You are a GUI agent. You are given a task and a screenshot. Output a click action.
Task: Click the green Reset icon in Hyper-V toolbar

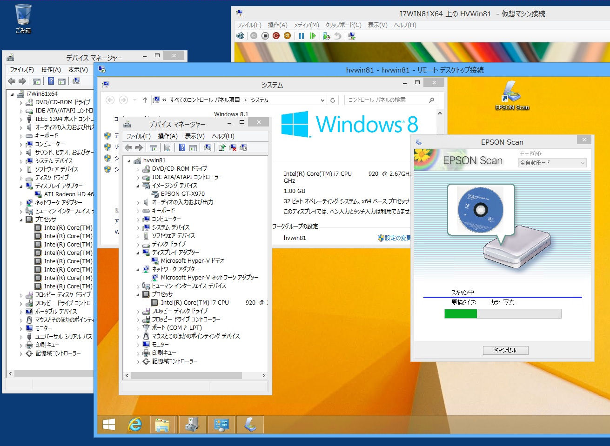coord(313,36)
